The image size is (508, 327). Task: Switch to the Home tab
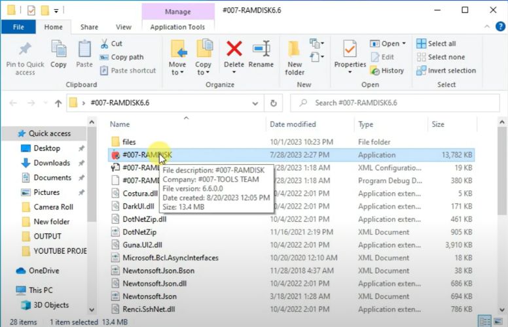[54, 27]
